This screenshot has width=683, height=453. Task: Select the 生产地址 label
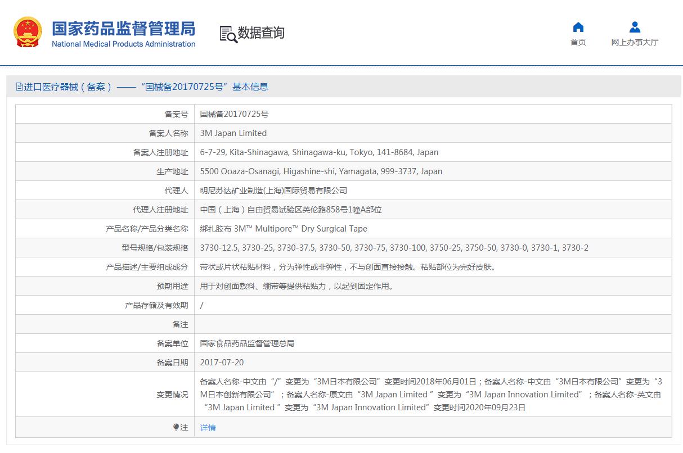point(172,171)
